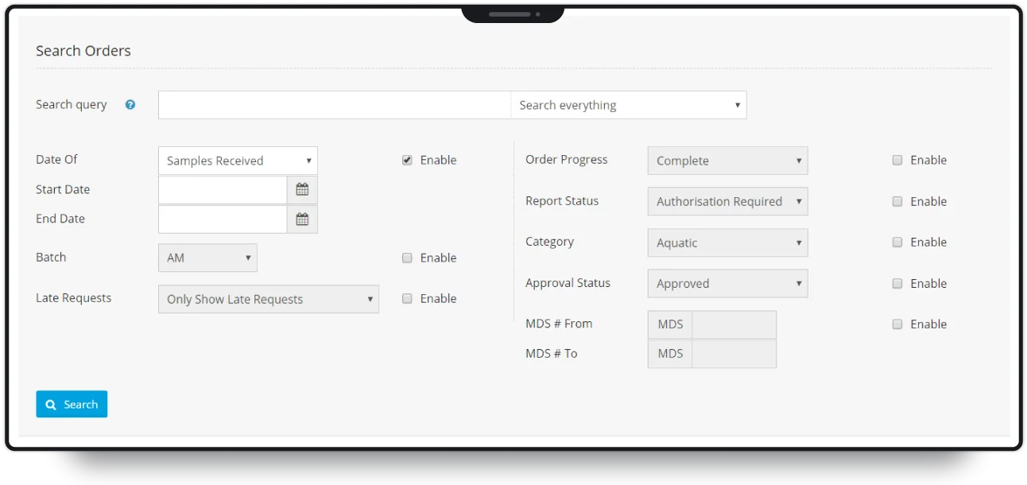Click the magnifier icon on the Search button
The height and width of the screenshot is (485, 1027).
[51, 404]
